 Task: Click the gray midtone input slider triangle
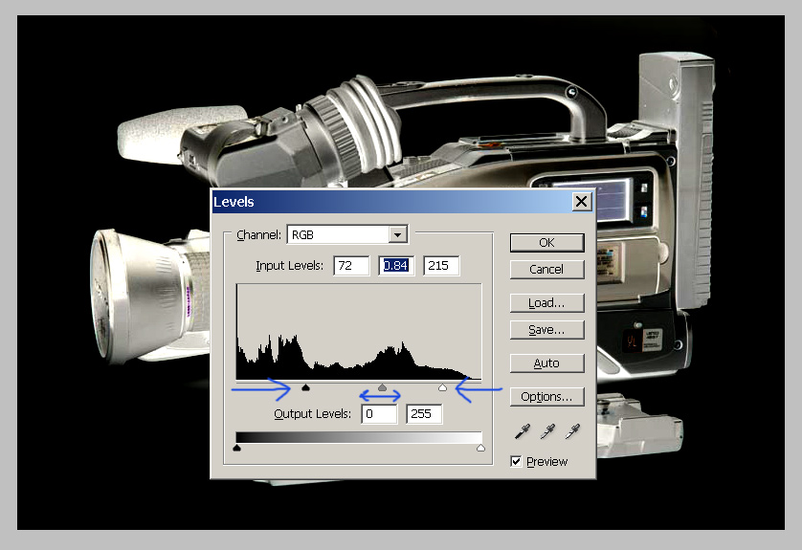tap(382, 388)
